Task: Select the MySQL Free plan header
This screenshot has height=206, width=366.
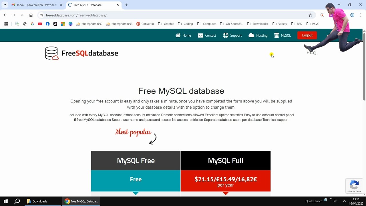Action: tap(136, 161)
